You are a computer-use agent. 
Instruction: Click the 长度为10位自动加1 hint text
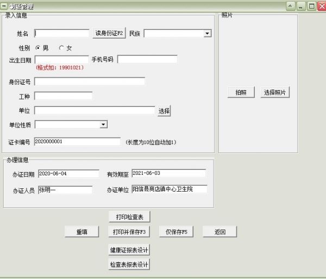151,142
